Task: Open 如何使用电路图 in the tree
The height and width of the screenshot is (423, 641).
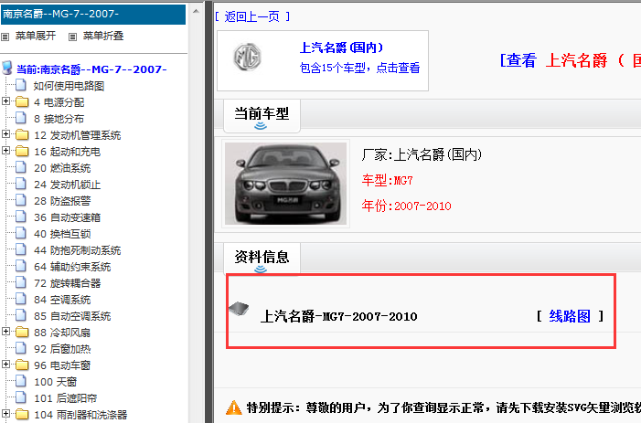Action: pyautogui.click(x=69, y=86)
